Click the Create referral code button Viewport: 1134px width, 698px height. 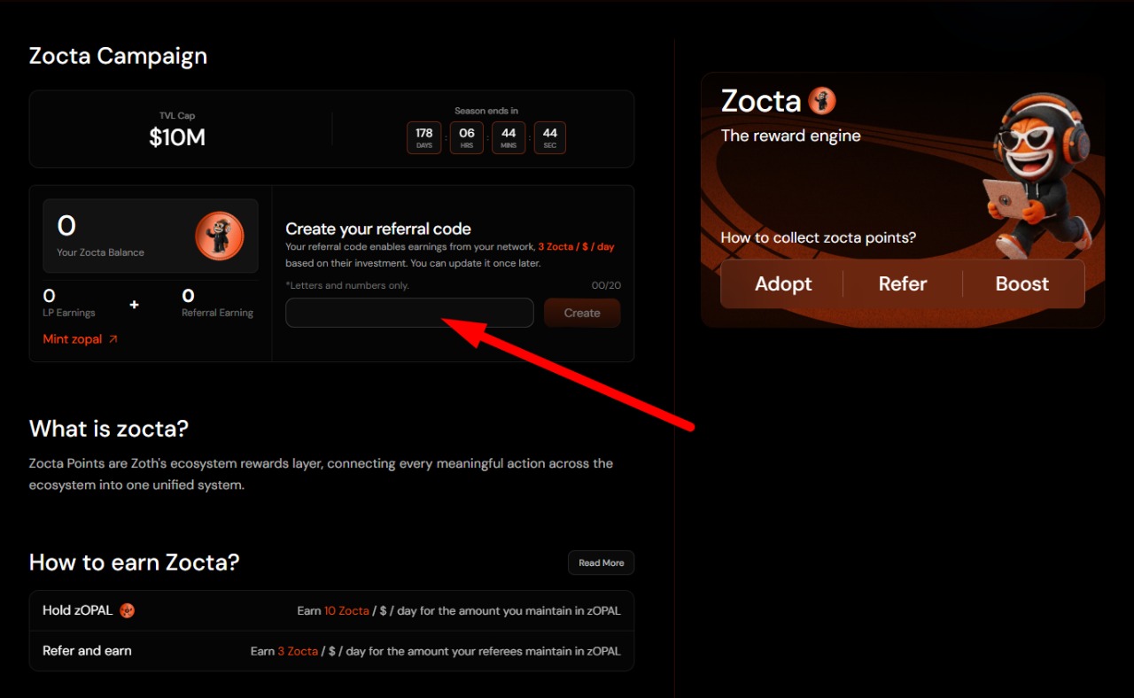[x=582, y=313]
